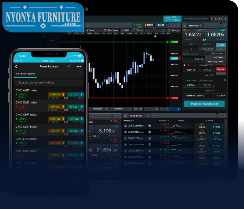Add a new chart tab with the plus icon
The width and height of the screenshot is (244, 209).
pos(88,26)
